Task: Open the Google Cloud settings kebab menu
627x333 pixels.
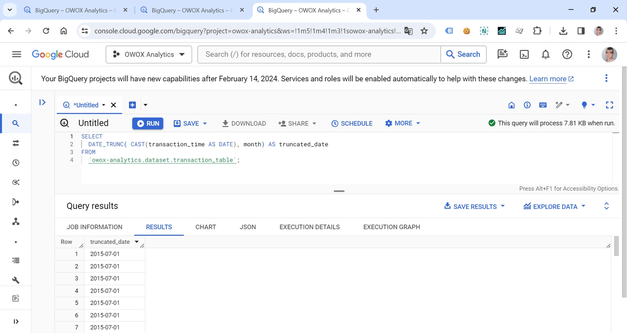Action: point(588,54)
